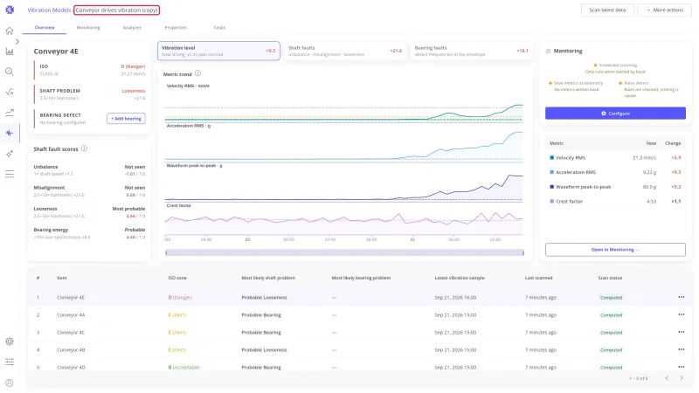Click the app logo at top left
The width and height of the screenshot is (699, 393).
pos(10,10)
